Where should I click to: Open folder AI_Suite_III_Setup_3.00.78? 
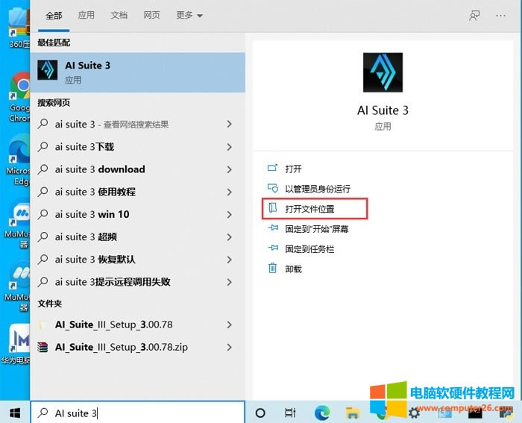(138, 325)
